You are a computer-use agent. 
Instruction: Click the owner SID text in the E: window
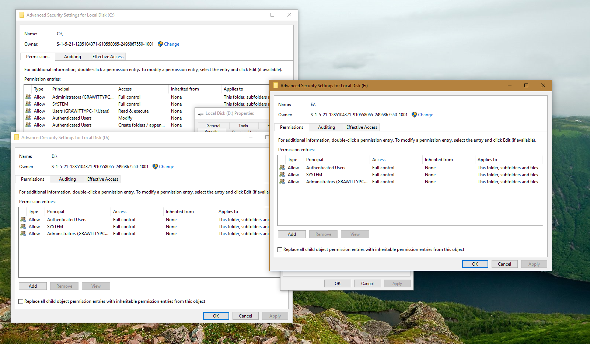tap(359, 115)
